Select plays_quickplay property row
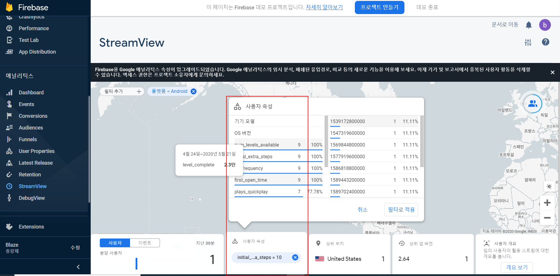 (279, 192)
